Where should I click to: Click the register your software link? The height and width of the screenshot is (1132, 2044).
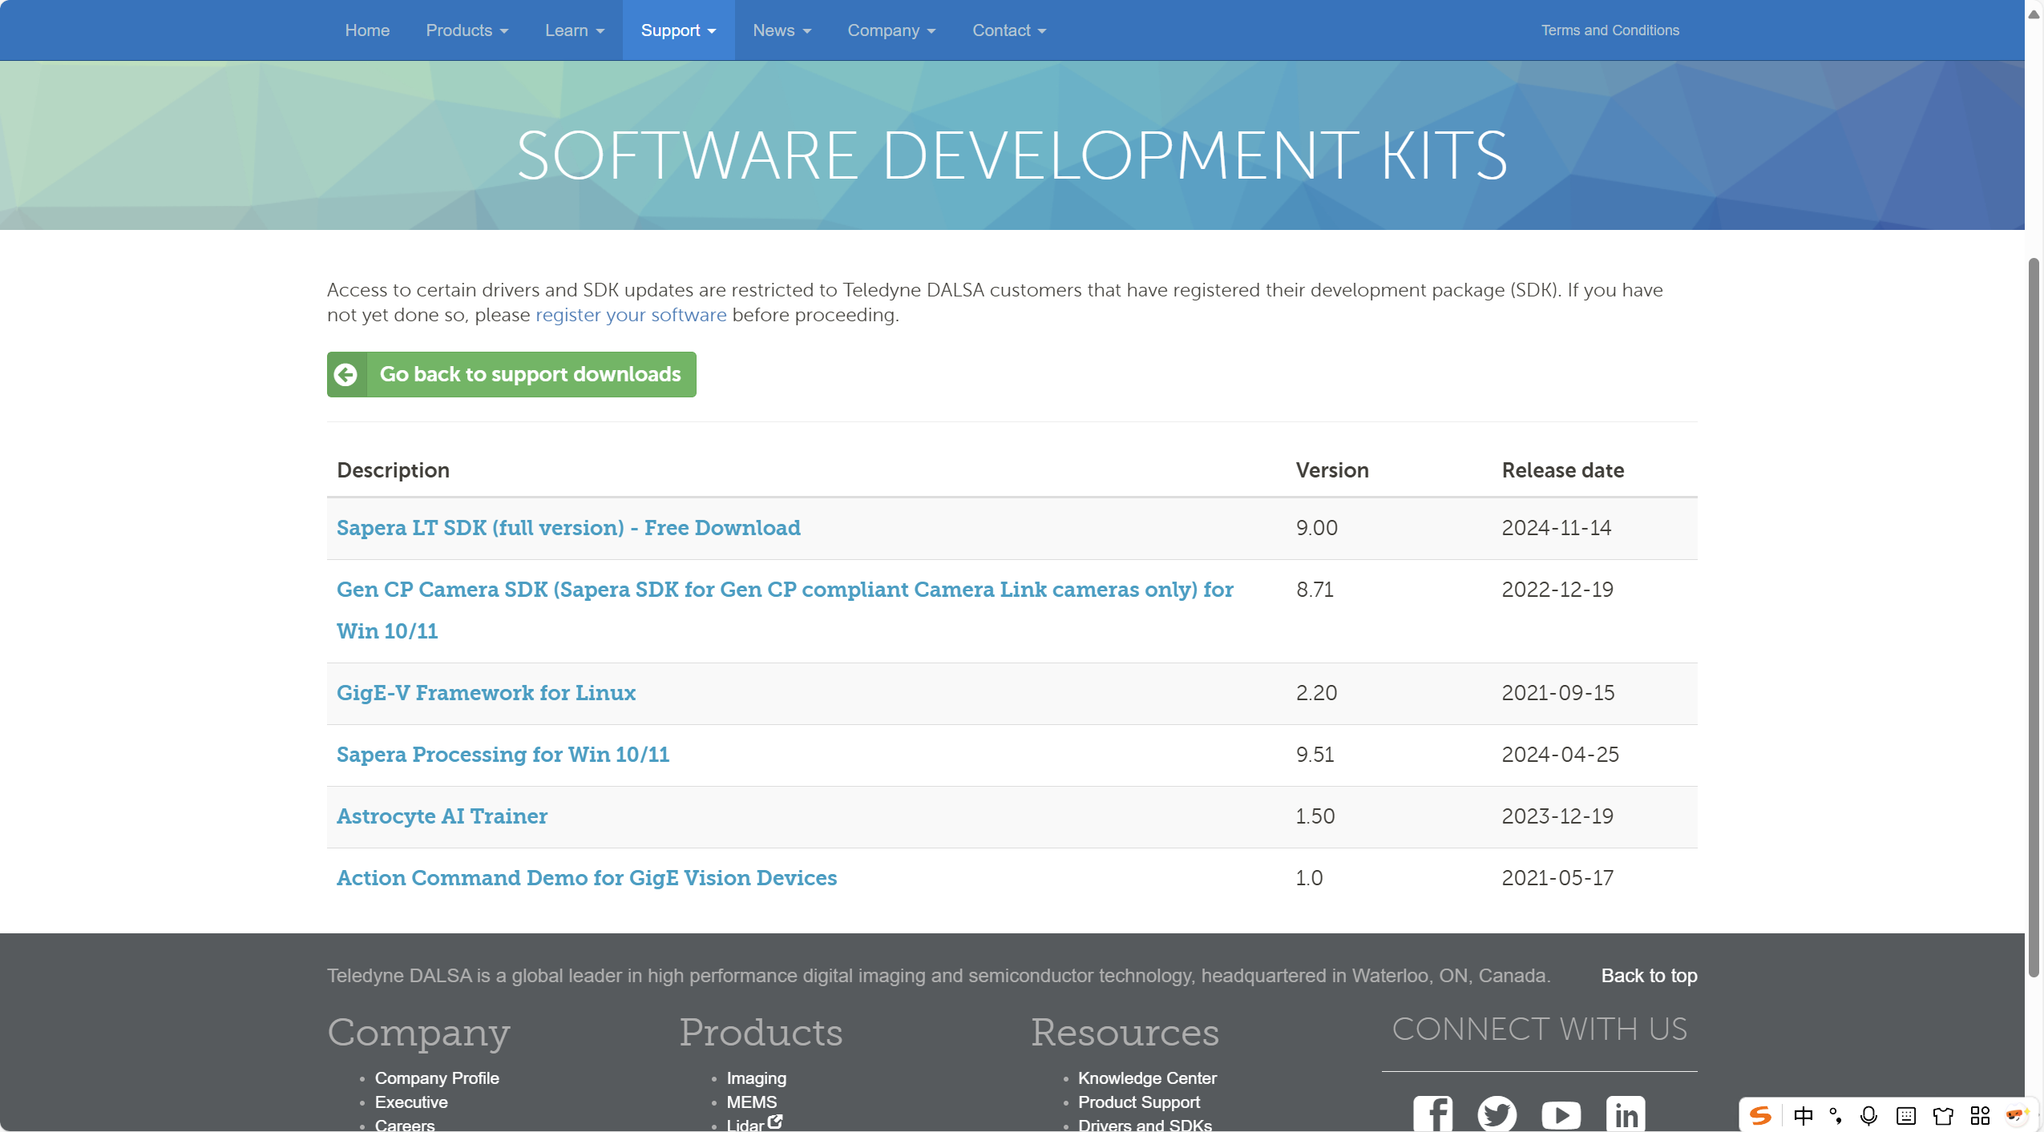[x=631, y=315]
